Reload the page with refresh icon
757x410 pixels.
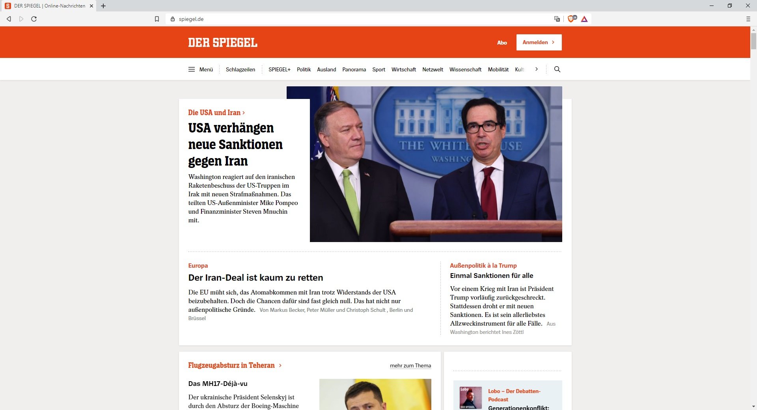[34, 19]
